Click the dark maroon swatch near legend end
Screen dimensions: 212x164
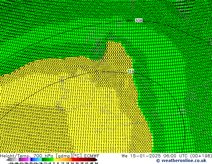coord(94,160)
